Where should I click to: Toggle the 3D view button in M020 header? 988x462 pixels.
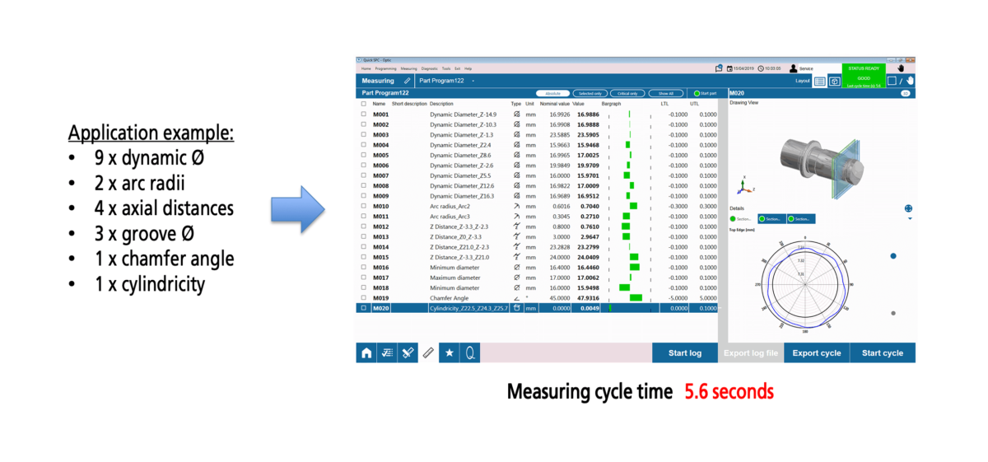pyautogui.click(x=906, y=93)
